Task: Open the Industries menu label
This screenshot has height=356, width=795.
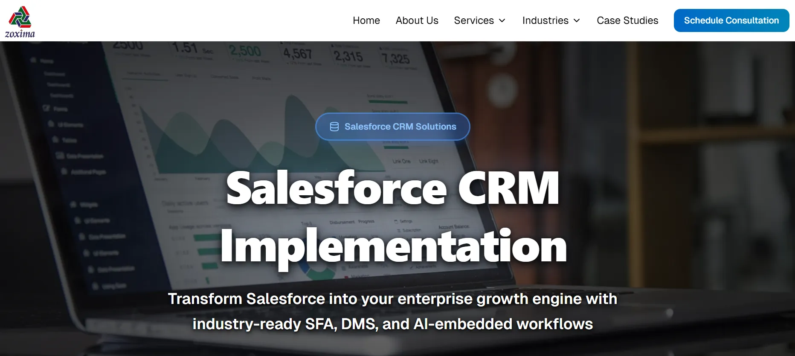Action: [x=545, y=20]
